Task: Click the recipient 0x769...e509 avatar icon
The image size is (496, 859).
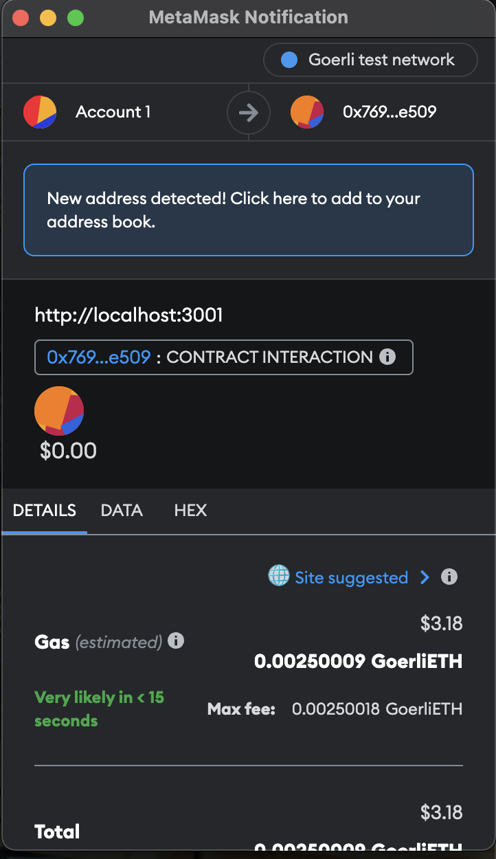Action: pos(307,112)
